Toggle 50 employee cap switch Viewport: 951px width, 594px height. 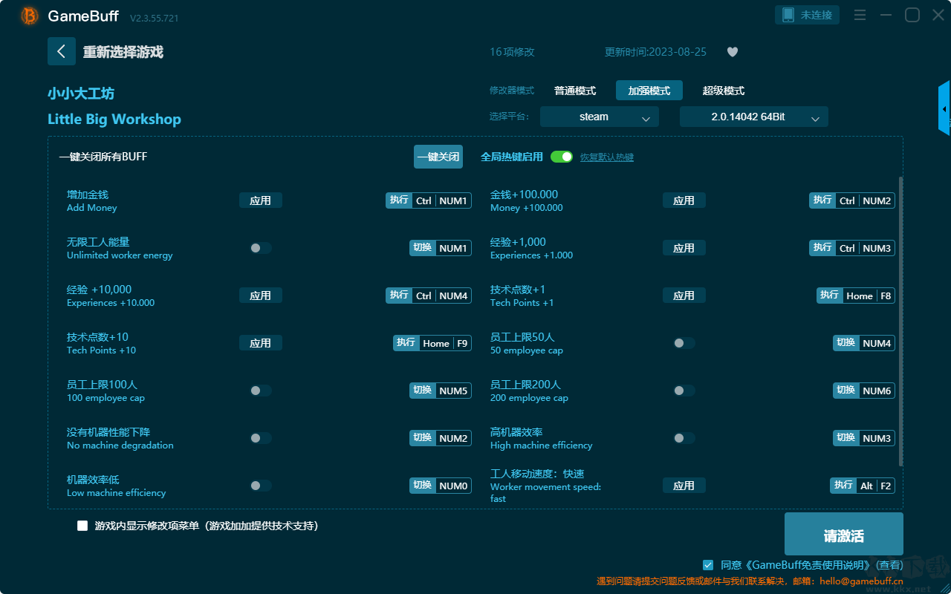coord(684,343)
